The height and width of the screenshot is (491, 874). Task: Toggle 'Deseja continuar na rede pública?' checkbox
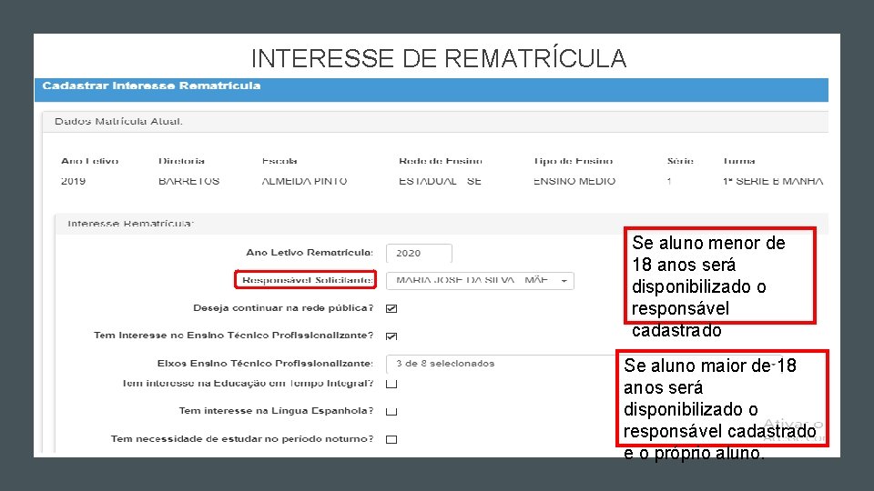(391, 308)
